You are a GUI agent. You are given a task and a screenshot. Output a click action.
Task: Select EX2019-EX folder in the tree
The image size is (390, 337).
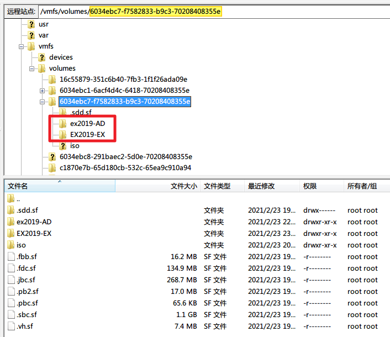[x=87, y=135]
